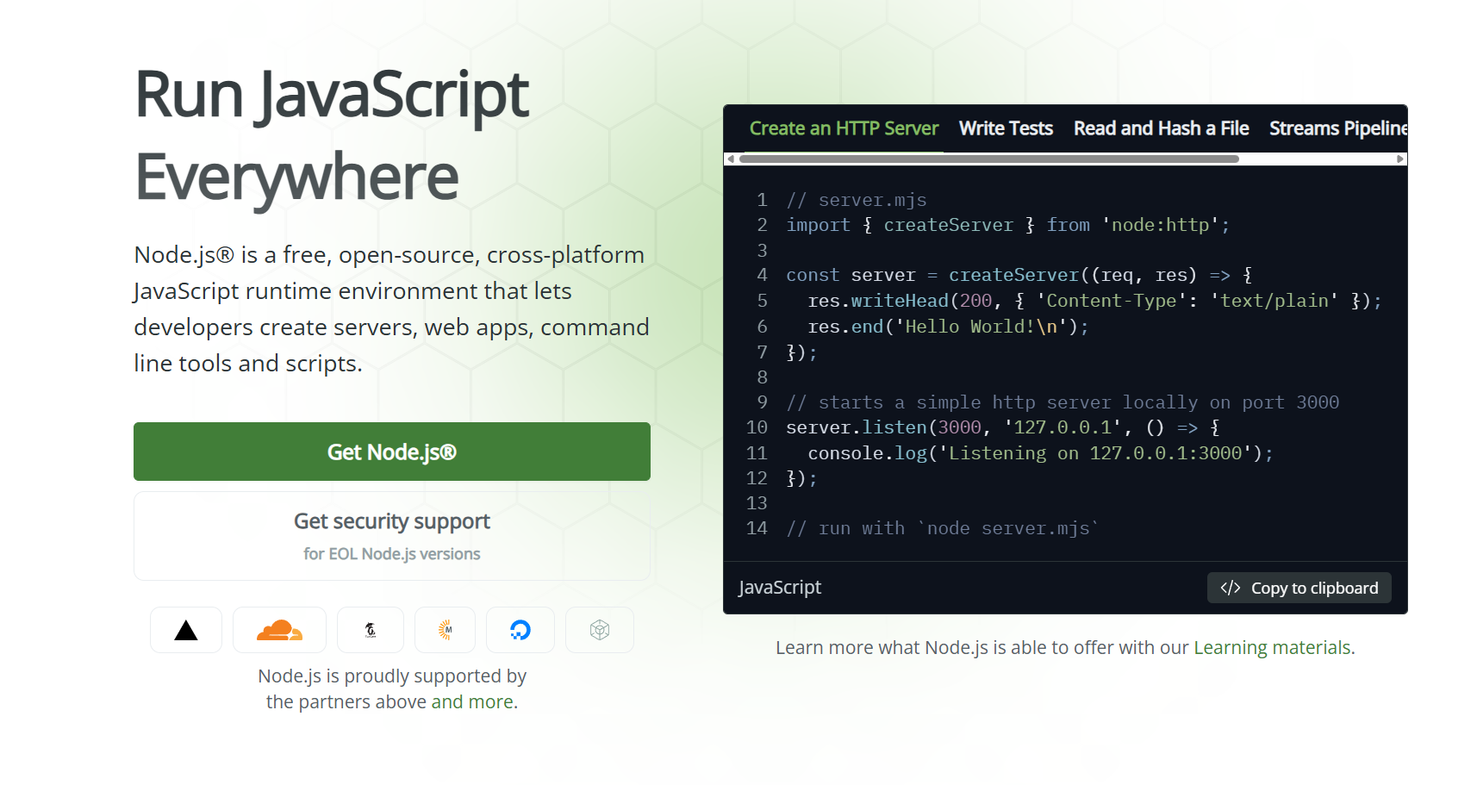
Task: Click the '// run with node server.mjs' comment
Action: click(943, 528)
